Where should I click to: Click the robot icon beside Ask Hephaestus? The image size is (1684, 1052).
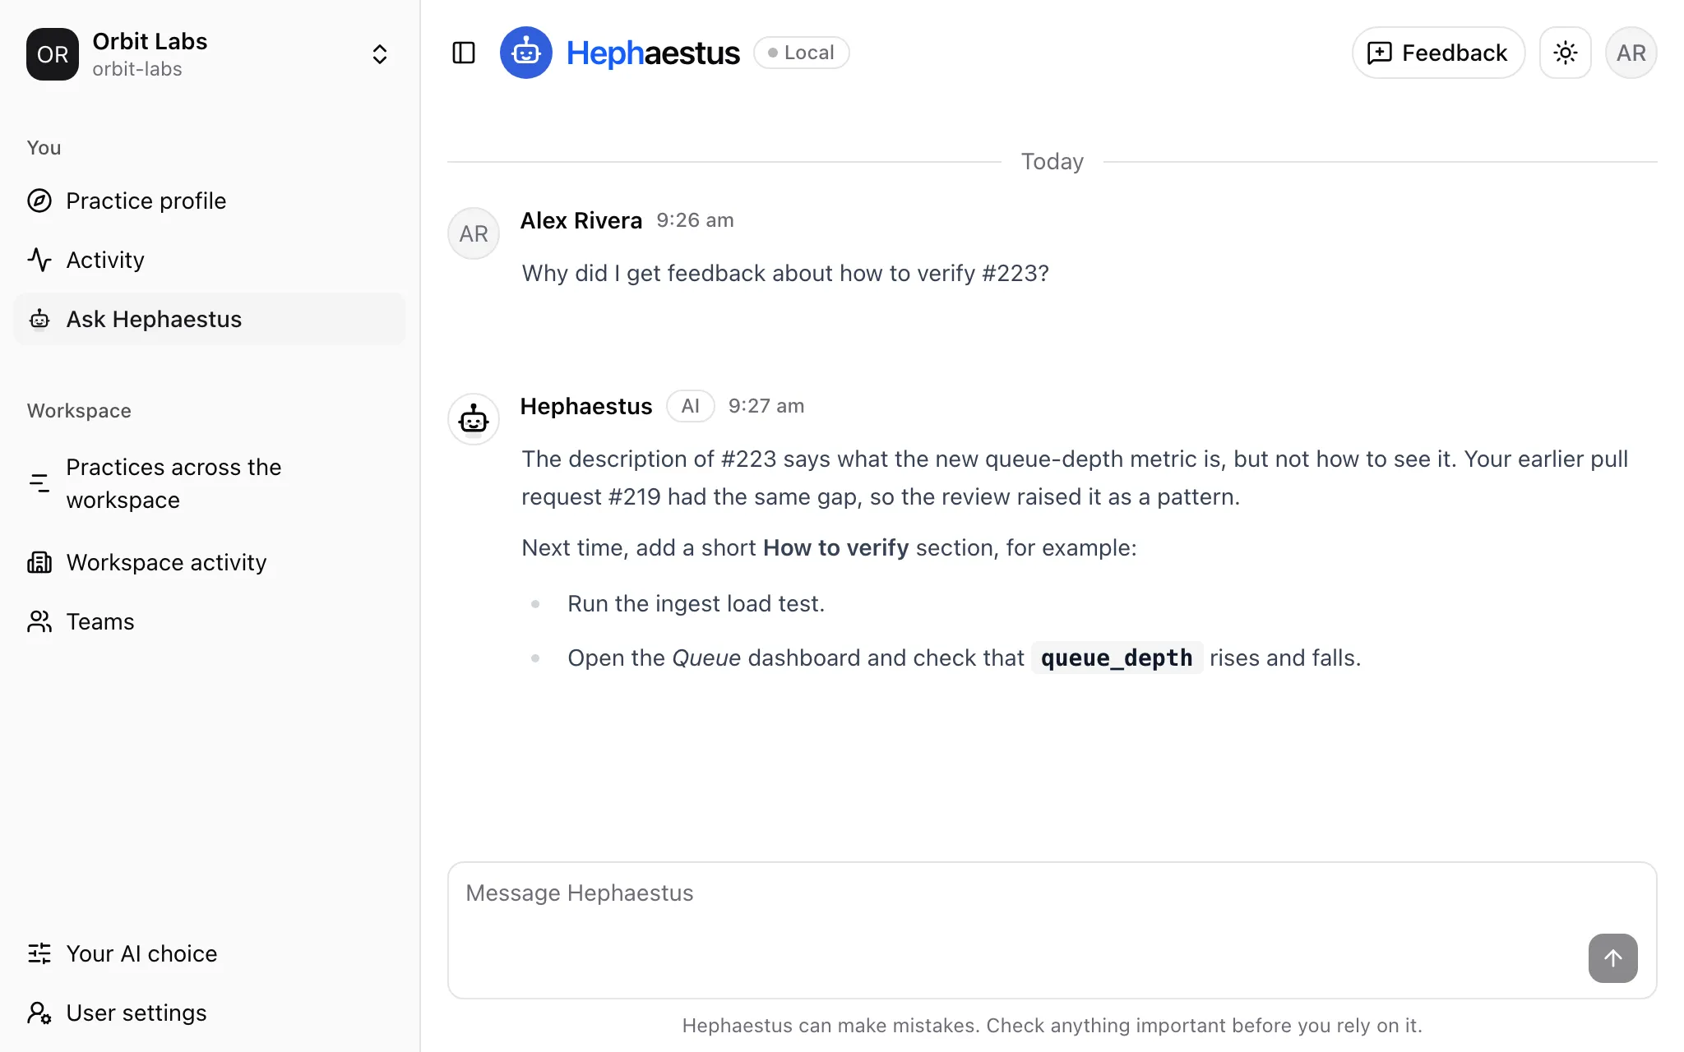39,319
